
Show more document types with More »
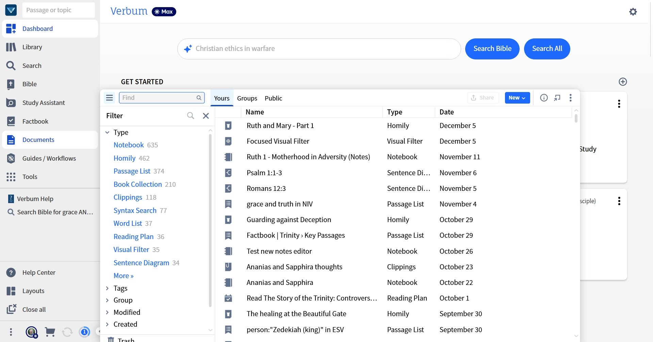(124, 276)
